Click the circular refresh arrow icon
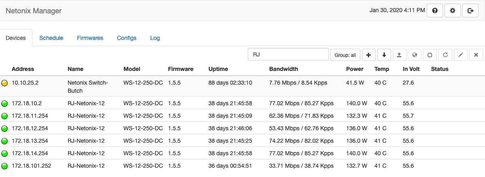 tap(445, 55)
